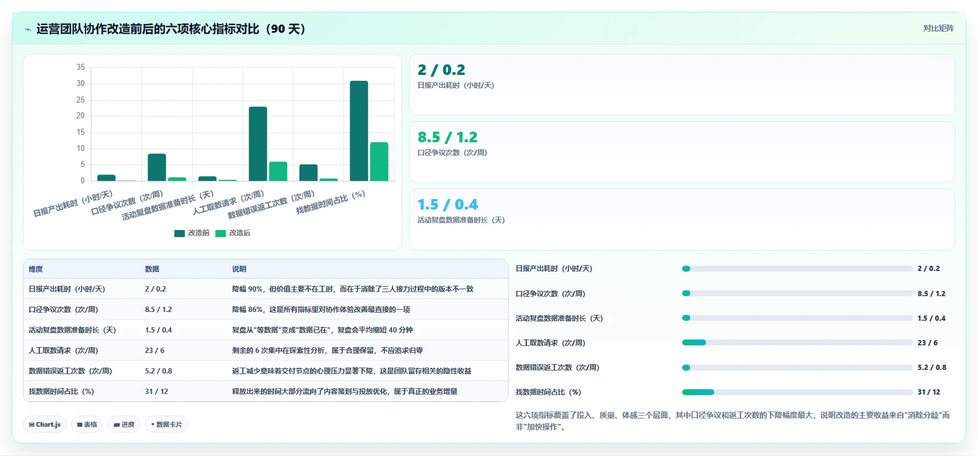
Task: Click the description starting 降幅 90%
Action: 353,289
